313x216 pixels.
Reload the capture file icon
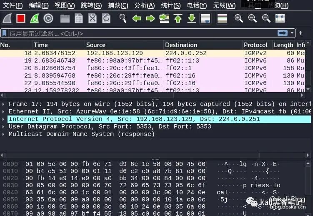(x=106, y=19)
